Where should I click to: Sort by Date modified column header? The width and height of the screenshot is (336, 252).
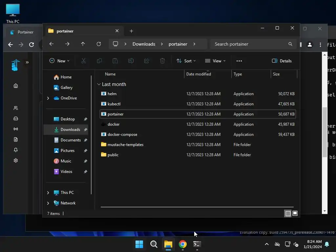[199, 74]
